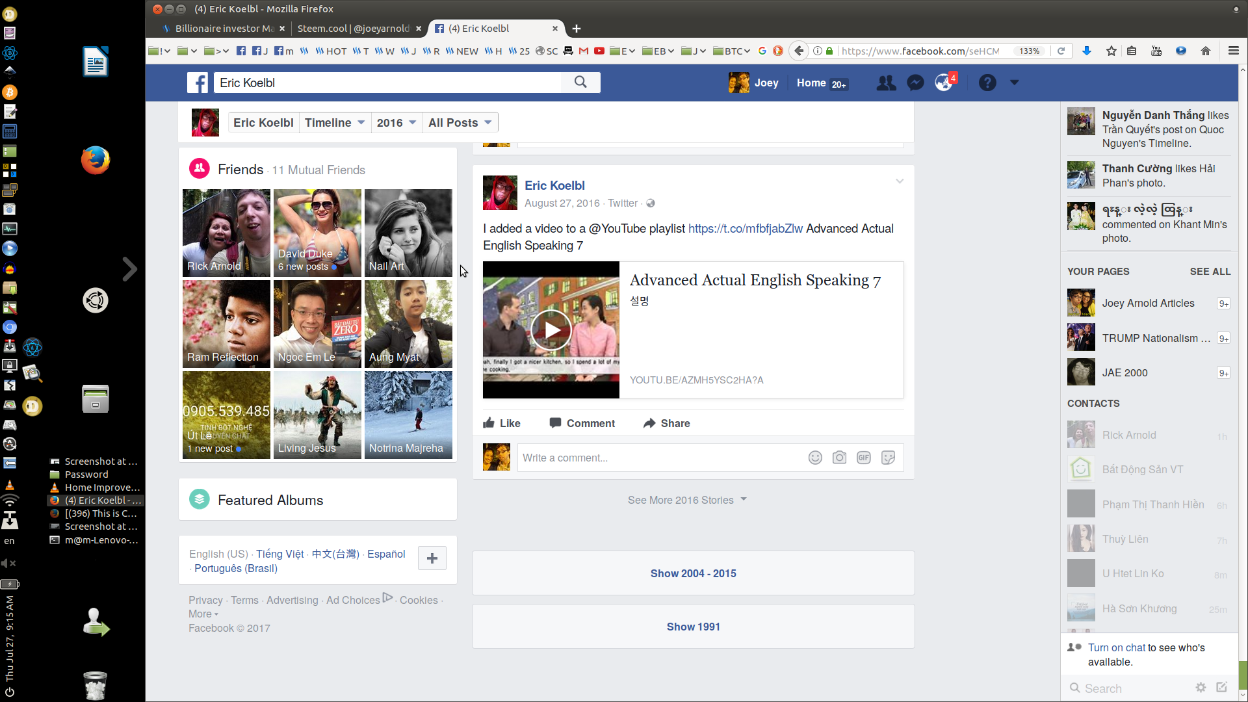Open LibreOffice document desktop icon
Screen dimensions: 1248x702
point(96,62)
